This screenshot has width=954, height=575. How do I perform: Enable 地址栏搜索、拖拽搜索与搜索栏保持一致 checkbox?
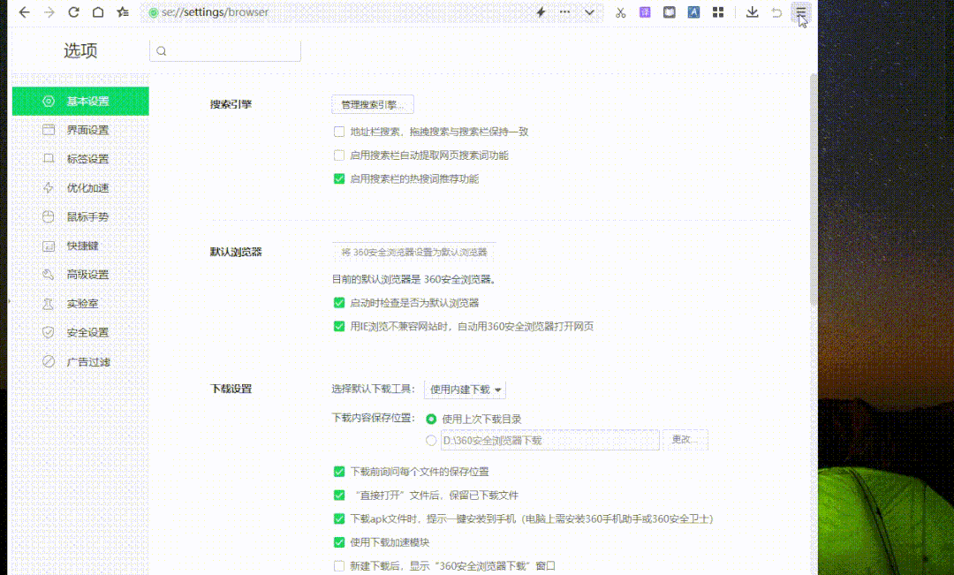click(x=339, y=132)
